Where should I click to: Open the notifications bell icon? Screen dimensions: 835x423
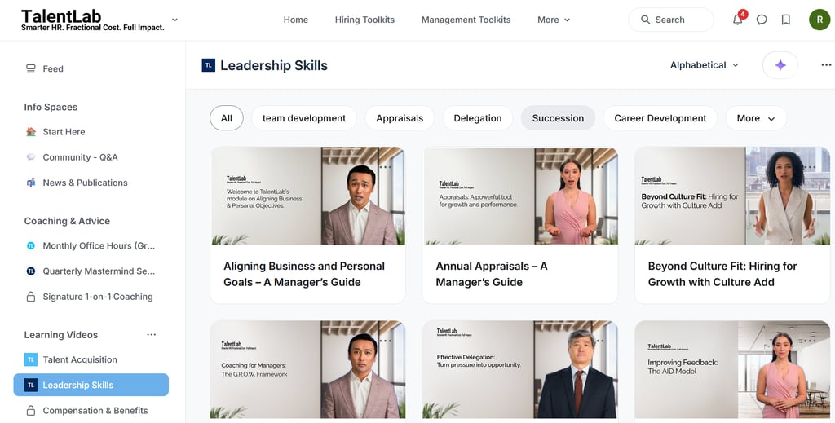click(x=738, y=20)
